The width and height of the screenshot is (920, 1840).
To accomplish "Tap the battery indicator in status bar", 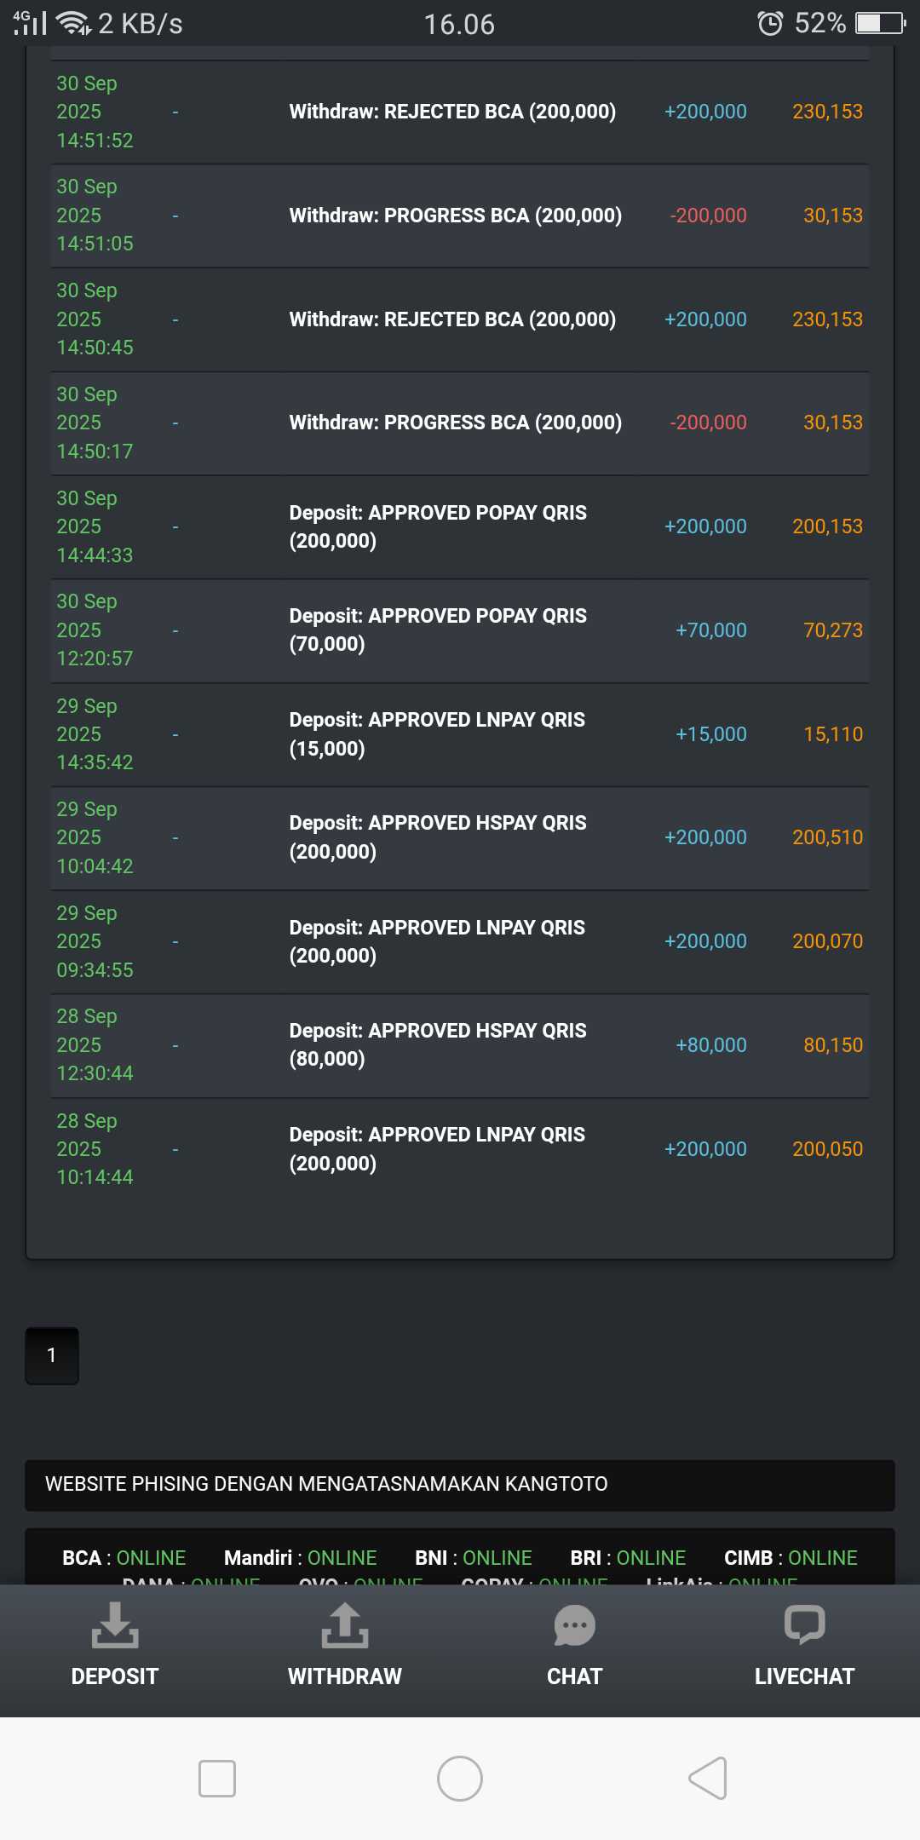I will [x=880, y=23].
